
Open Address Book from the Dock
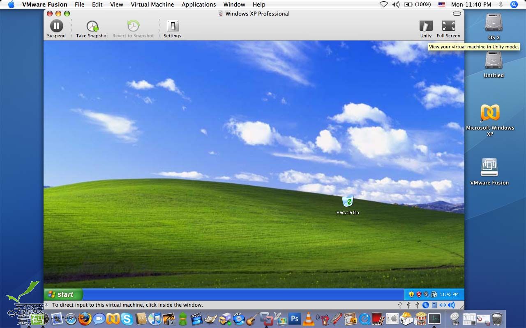(141, 319)
